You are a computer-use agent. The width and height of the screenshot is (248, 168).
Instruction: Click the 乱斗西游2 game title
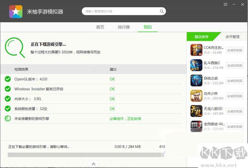click(212, 63)
